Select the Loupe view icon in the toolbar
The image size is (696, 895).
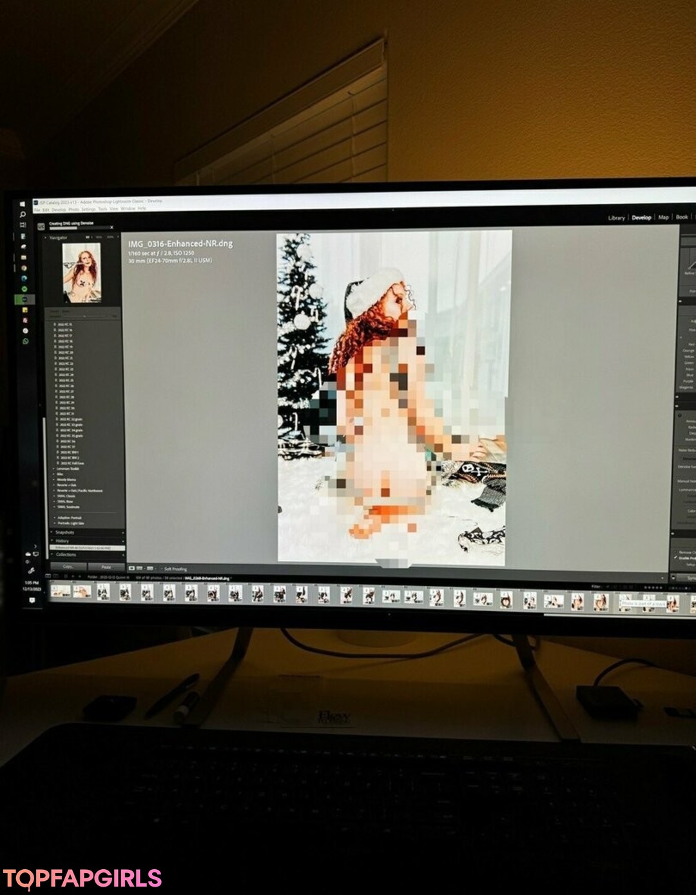pos(131,568)
